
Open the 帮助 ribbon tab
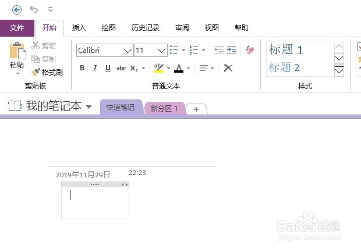241,28
